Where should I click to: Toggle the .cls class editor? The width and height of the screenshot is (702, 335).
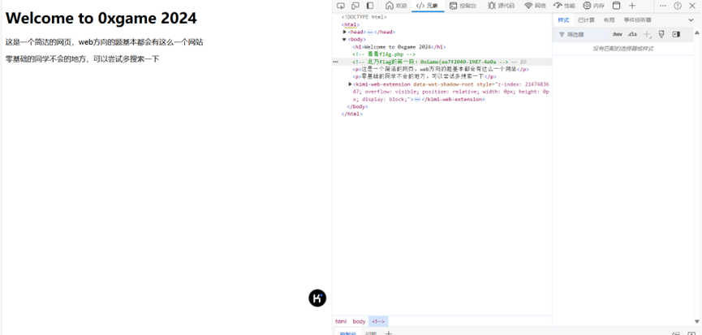[632, 34]
